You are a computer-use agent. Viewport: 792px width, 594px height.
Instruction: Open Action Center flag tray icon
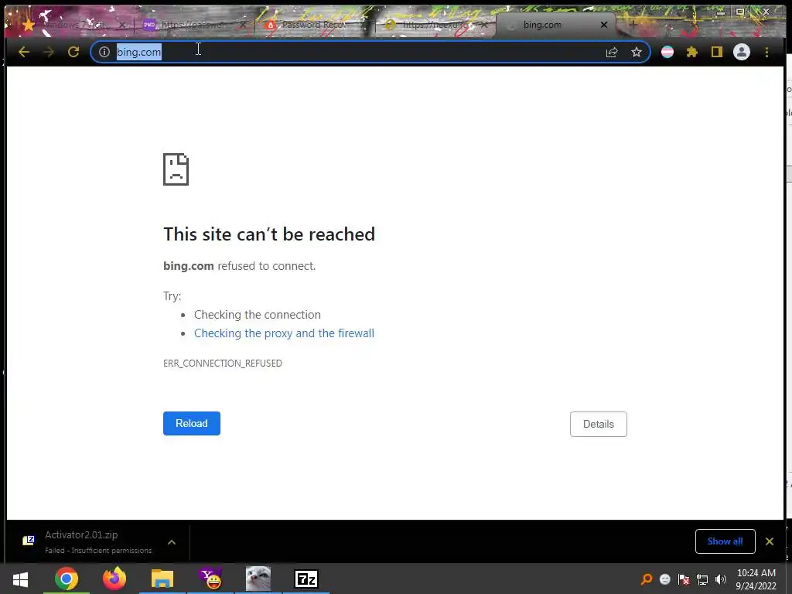[684, 579]
